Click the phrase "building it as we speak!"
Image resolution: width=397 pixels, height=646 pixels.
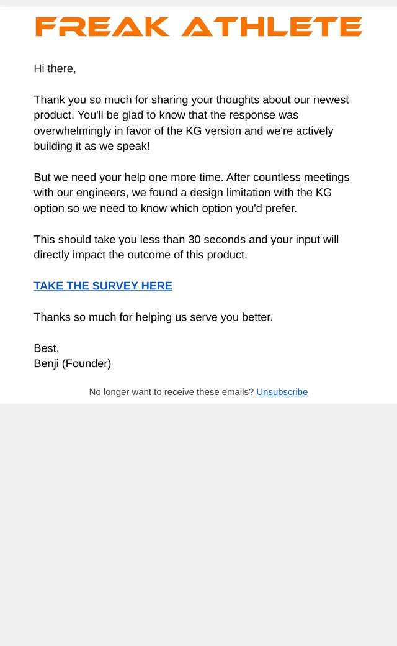point(92,146)
